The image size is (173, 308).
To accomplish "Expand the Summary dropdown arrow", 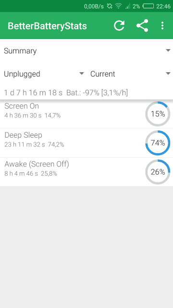I will [168, 51].
